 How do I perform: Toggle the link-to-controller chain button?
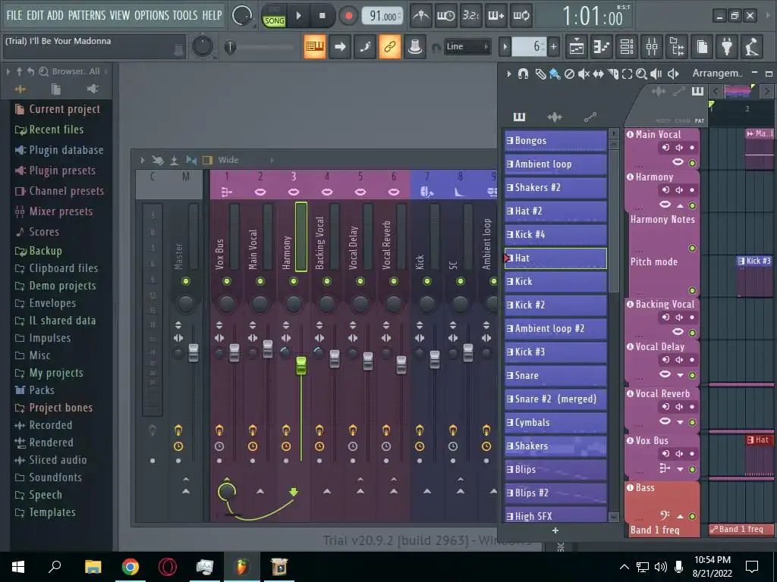390,46
